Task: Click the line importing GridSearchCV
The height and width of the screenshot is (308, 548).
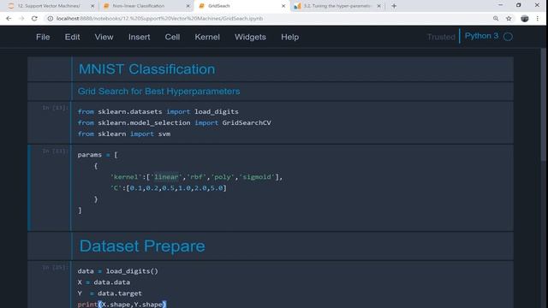Action: [x=175, y=123]
